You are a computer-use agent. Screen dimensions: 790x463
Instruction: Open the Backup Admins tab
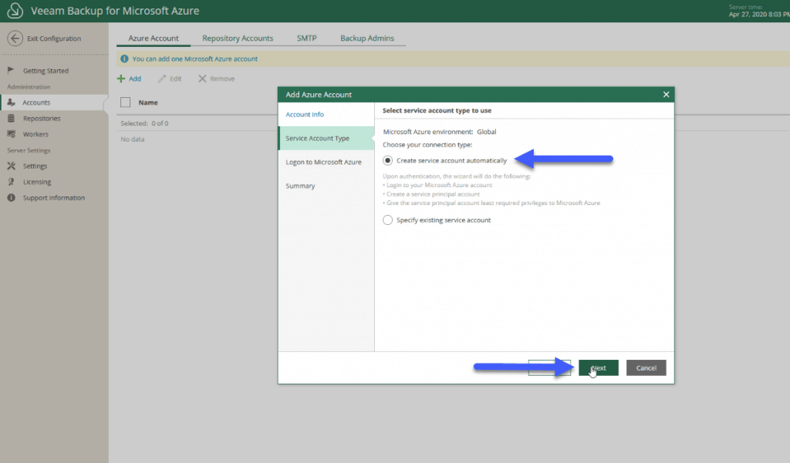point(367,39)
